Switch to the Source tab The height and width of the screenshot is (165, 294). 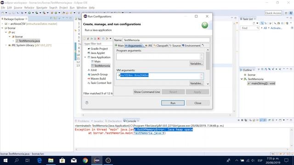[x=175, y=46]
